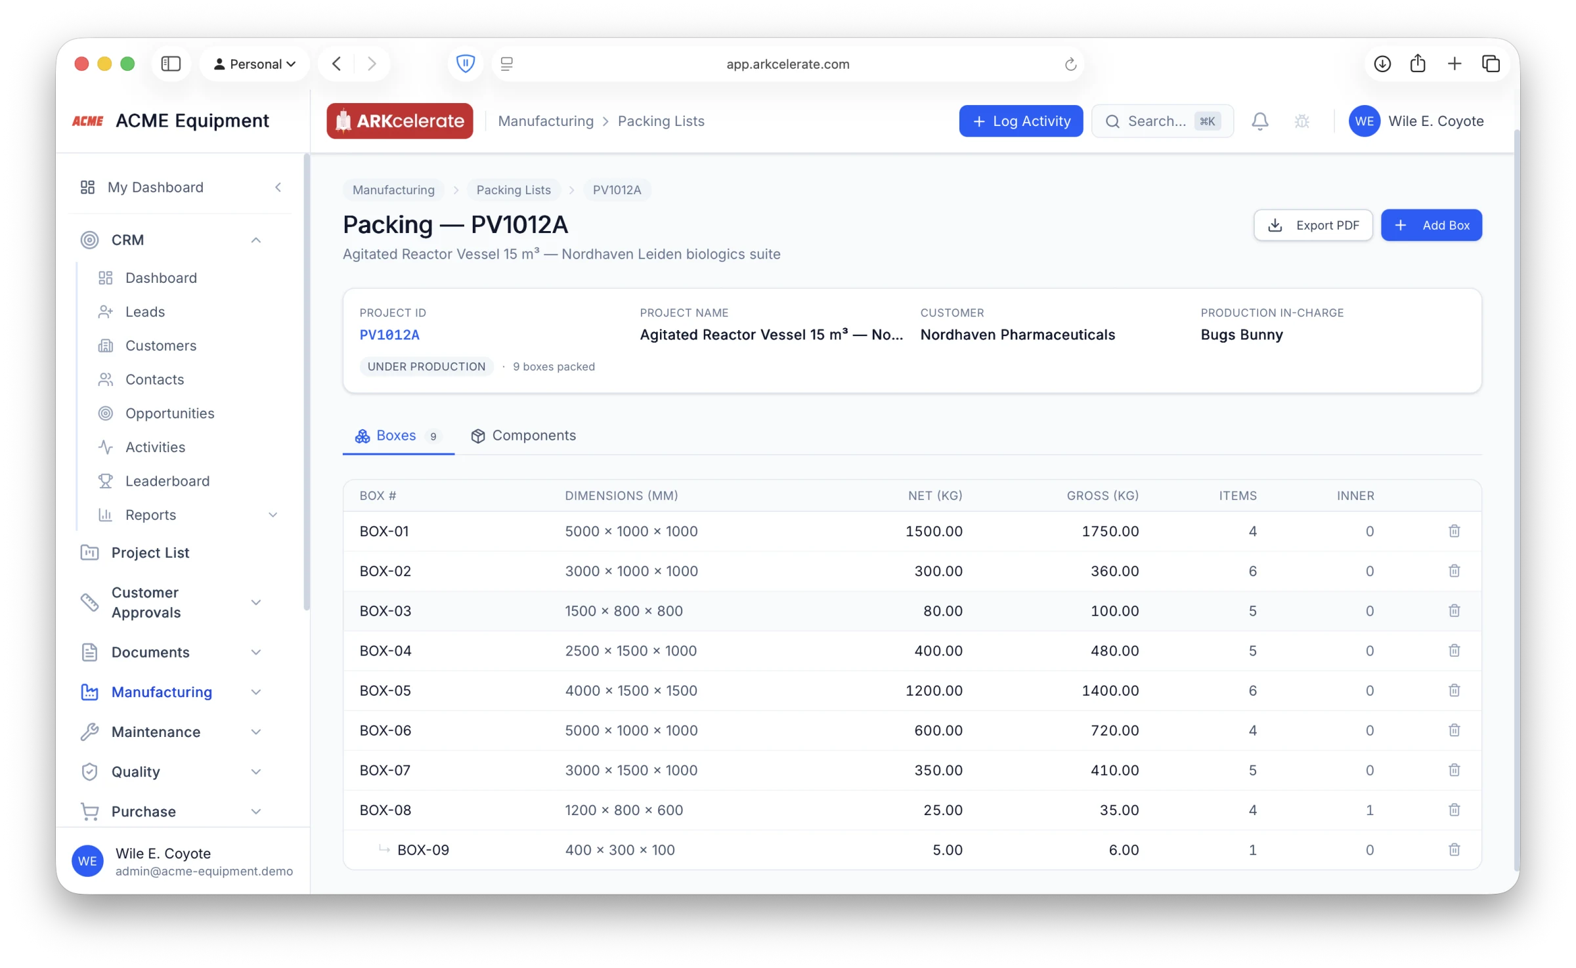Click the bug report icon
Viewport: 1576px width, 968px height.
pyautogui.click(x=1302, y=121)
